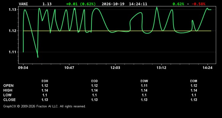Screen dimensions: 222x118
Task: Click the CLOSE row label
Action: tap(9, 100)
